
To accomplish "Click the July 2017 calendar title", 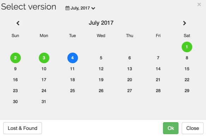I will pos(101,23).
